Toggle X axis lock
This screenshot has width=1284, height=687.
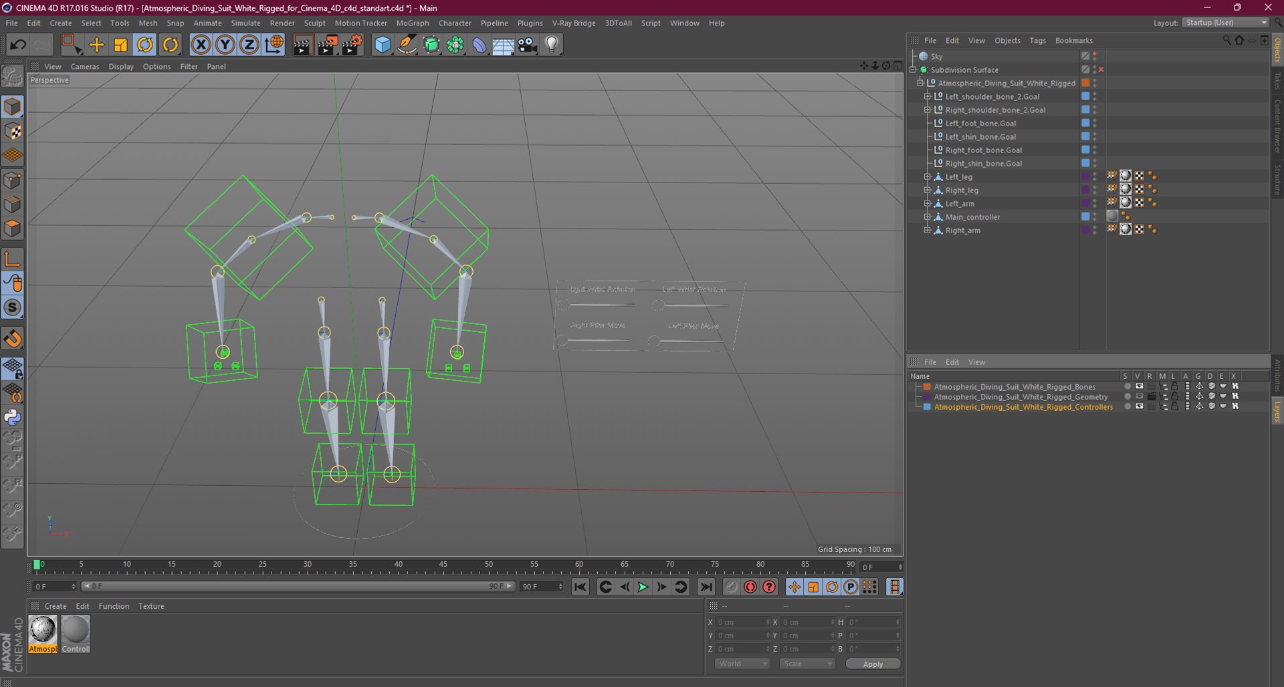click(x=201, y=45)
